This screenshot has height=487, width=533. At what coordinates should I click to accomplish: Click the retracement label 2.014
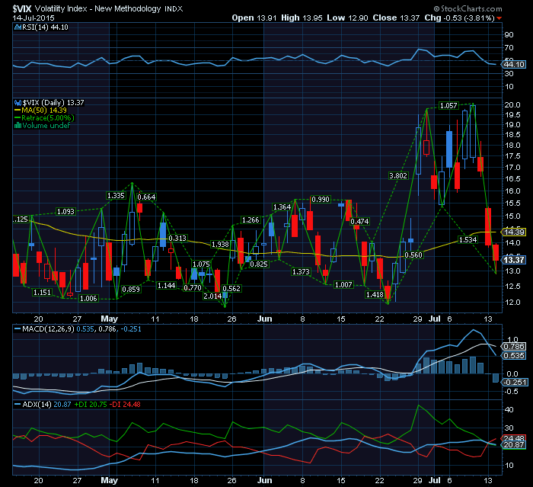click(x=212, y=296)
